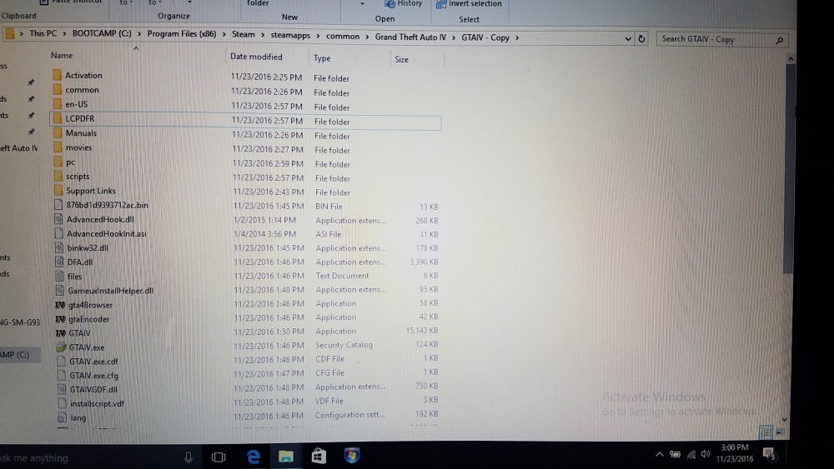Image resolution: width=834 pixels, height=469 pixels.
Task: Open the Windows Store taskbar icon
Action: 319,457
